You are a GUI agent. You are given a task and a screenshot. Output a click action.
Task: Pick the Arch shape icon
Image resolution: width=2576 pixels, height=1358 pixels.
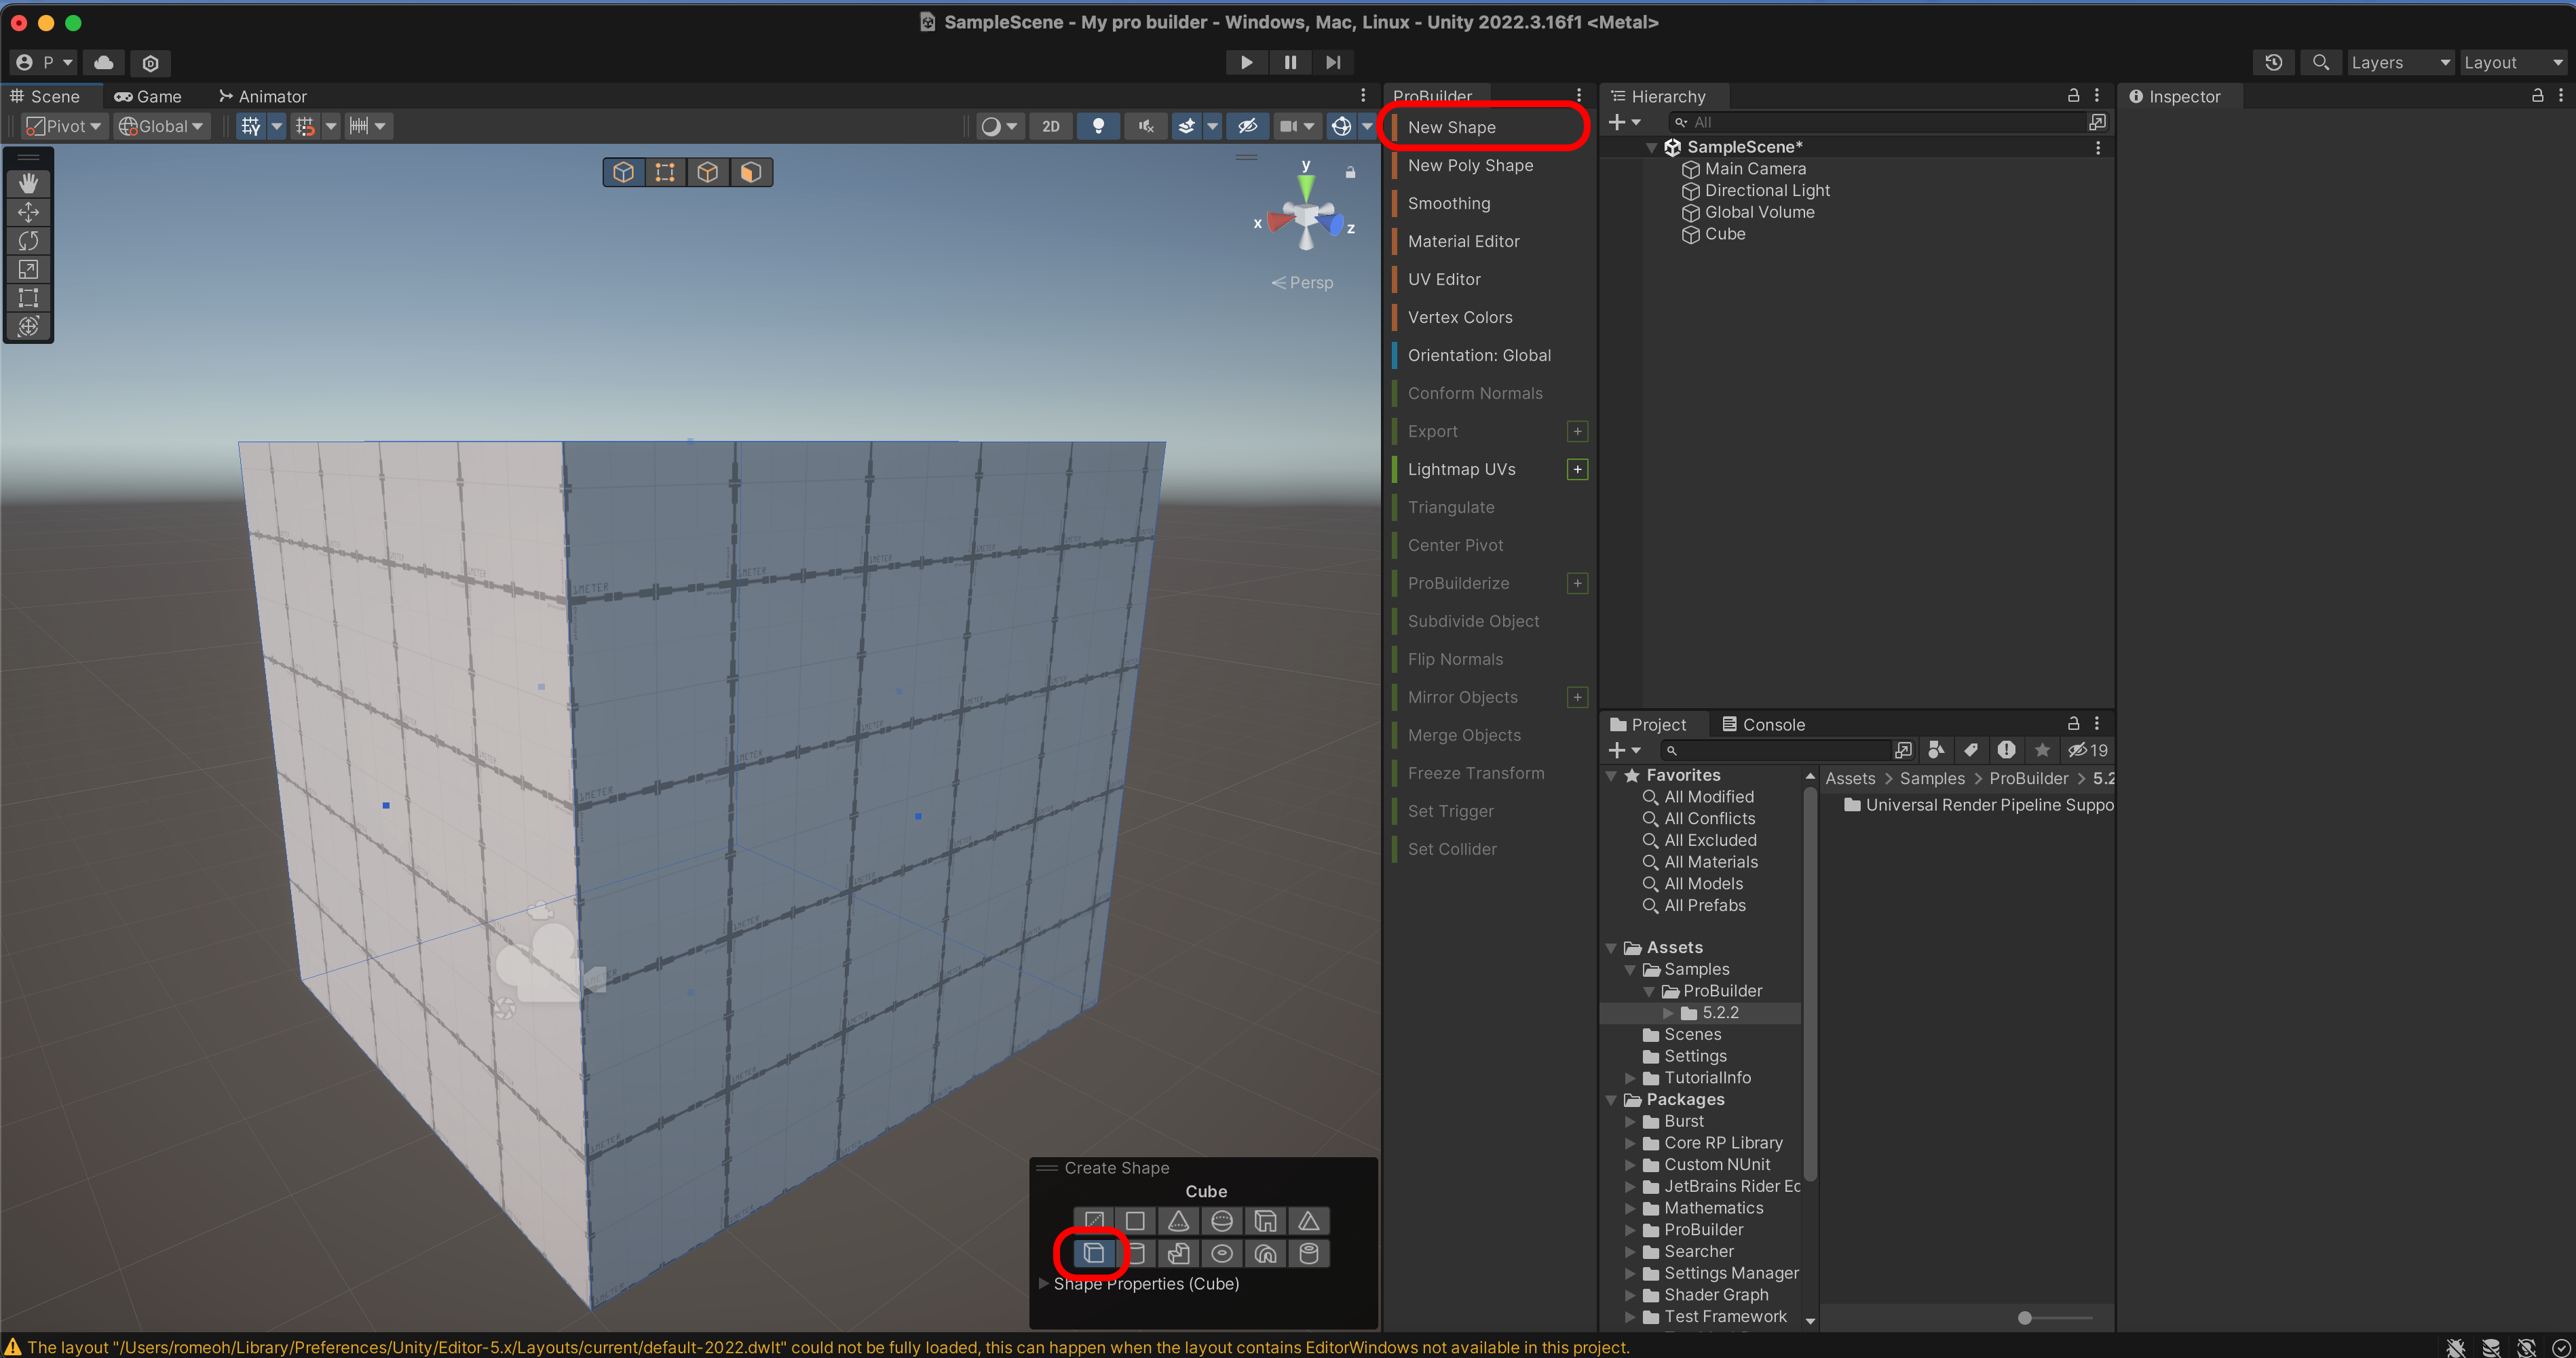coord(1265,1253)
